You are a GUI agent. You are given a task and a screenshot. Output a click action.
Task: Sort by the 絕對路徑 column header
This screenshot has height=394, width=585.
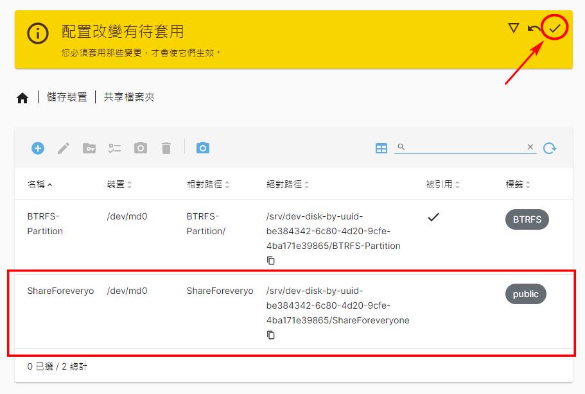287,184
